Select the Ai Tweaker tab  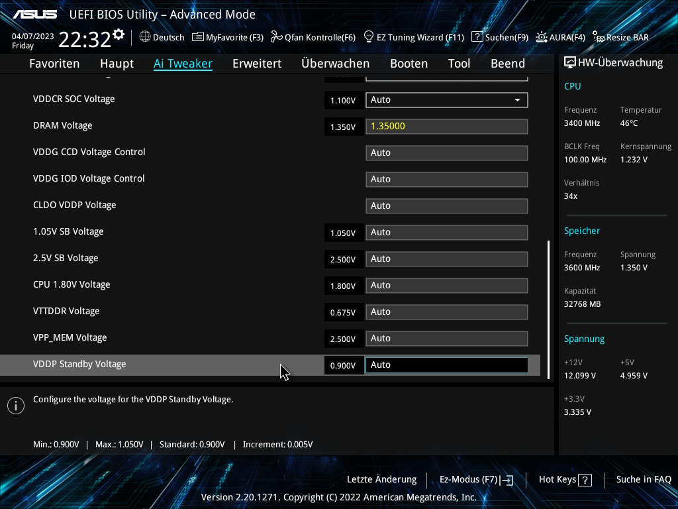pos(183,64)
